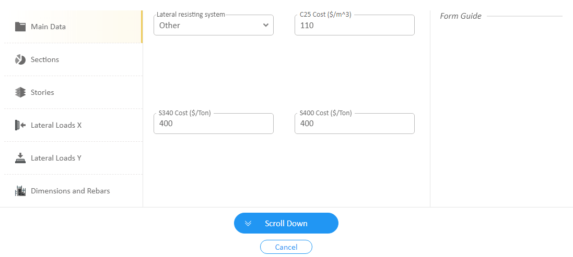Click the double chevron icon in Scroll Down

click(248, 223)
